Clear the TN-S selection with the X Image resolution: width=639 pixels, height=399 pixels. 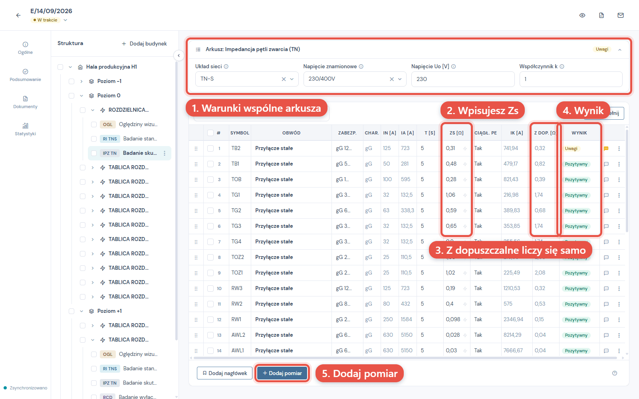coord(284,79)
